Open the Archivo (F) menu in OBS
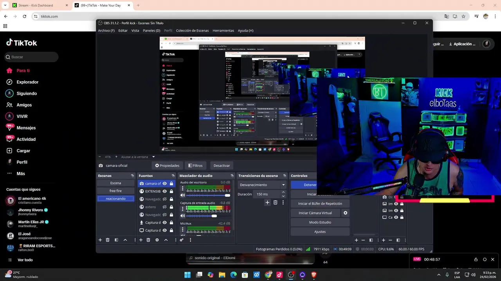 [x=106, y=30]
